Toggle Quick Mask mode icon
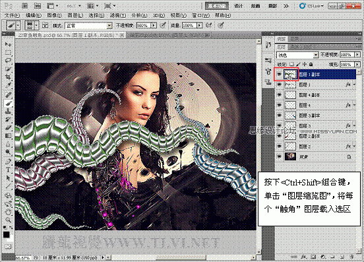364x262 pixels. 8,246
